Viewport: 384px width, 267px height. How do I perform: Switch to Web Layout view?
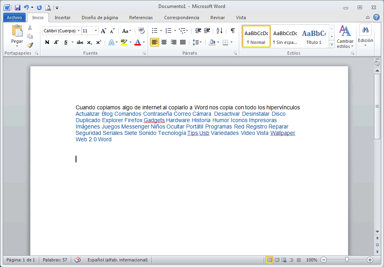coord(284,260)
